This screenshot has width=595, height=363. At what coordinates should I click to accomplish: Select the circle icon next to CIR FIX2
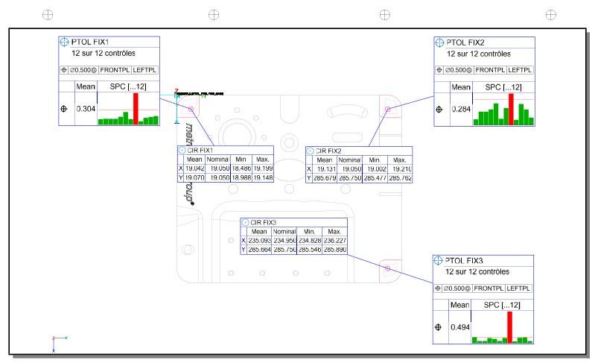[311, 151]
